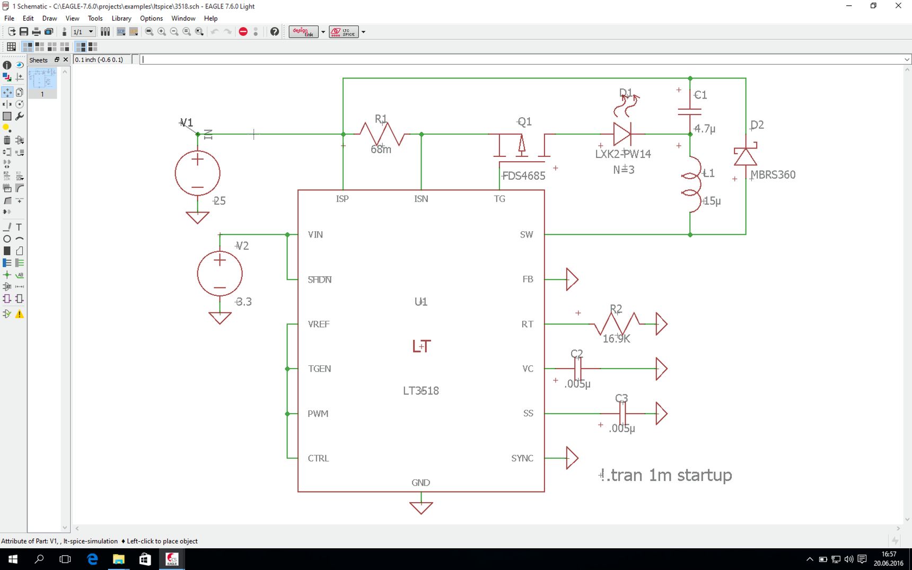Open the File menu
Viewport: 912px width, 570px height.
click(10, 18)
